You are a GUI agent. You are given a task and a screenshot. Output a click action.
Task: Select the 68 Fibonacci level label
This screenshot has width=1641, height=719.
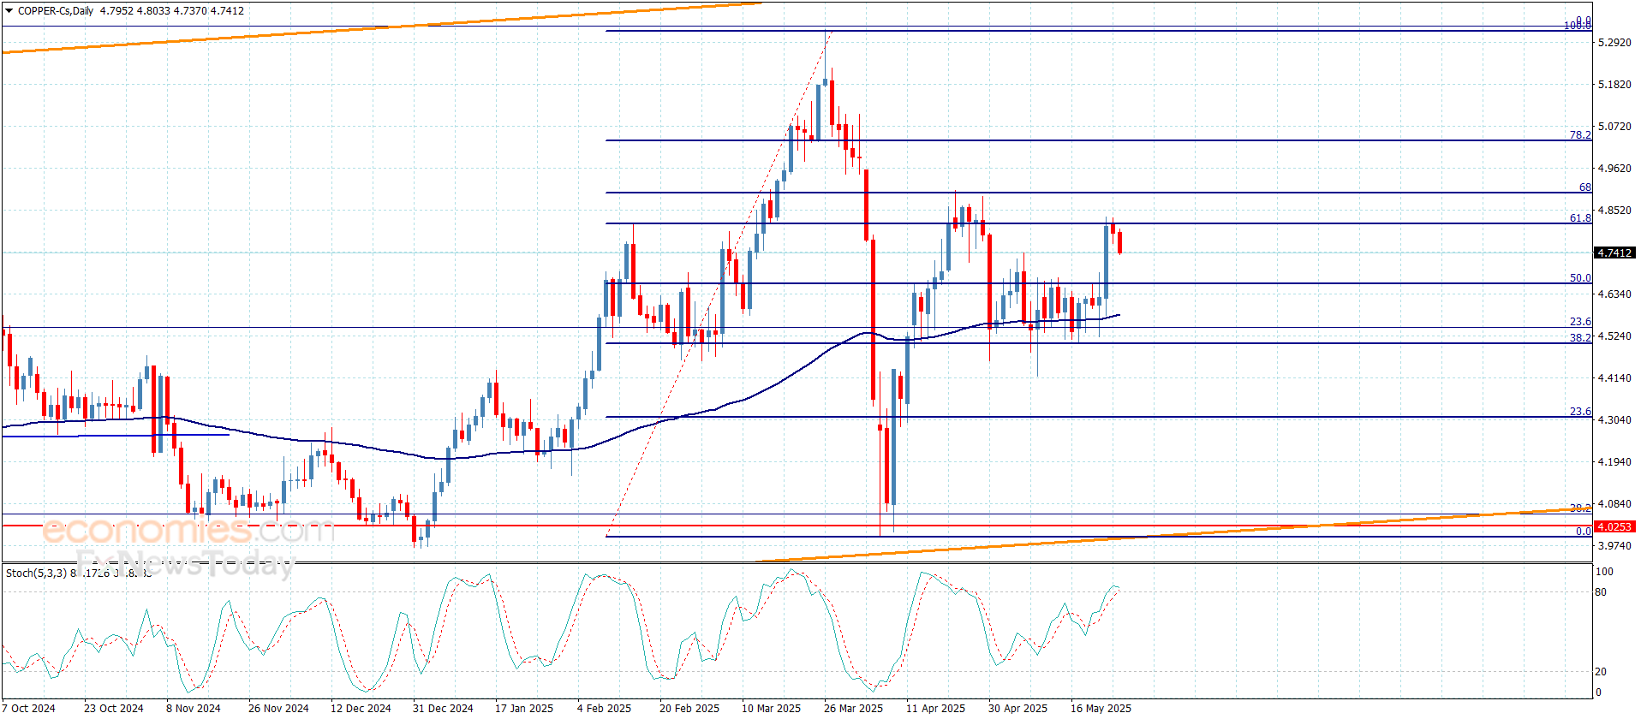tap(1584, 187)
